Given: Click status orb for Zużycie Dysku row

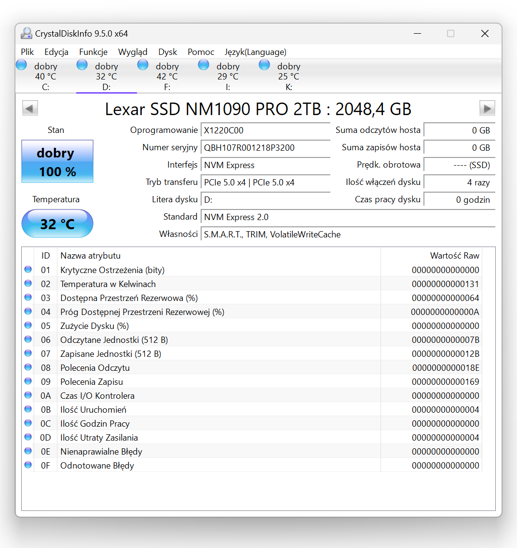Looking at the screenshot, I should click(x=28, y=326).
